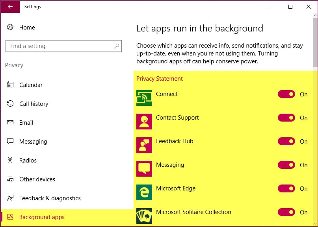The height and width of the screenshot is (227, 318).
Task: Switch off Microsoft Edge background toggle
Action: [x=286, y=189]
